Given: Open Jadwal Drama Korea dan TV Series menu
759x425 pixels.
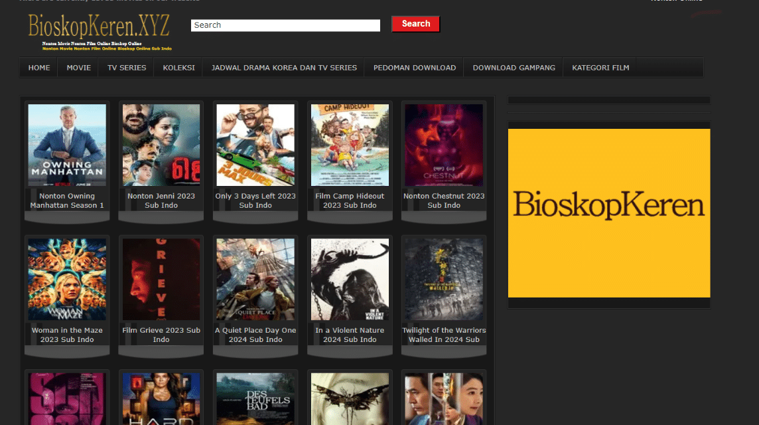Looking at the screenshot, I should click(x=284, y=68).
